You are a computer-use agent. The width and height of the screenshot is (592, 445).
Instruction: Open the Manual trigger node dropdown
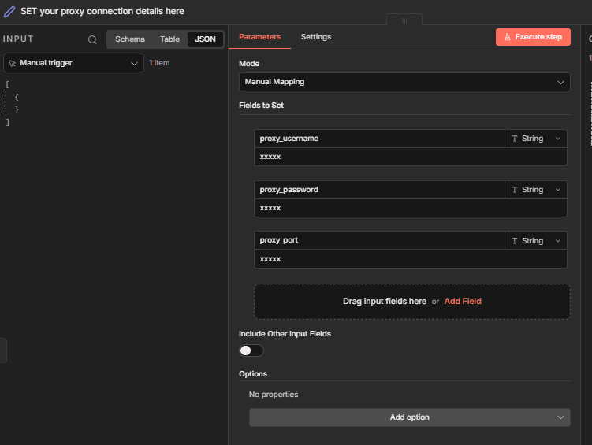point(73,63)
